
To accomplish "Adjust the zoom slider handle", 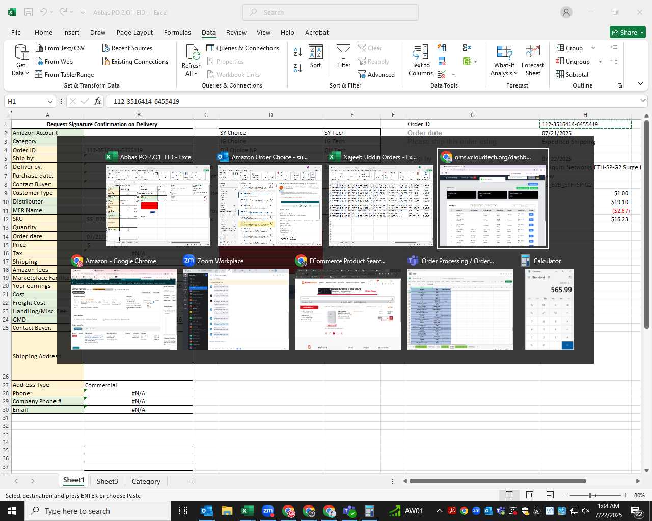I will point(590,495).
